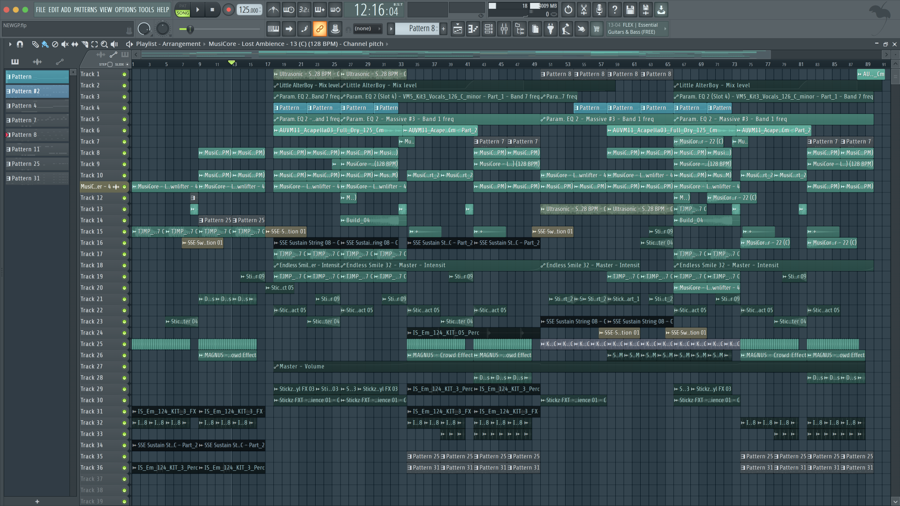This screenshot has width=900, height=506.
Task: Select Pattern 25 in picker list
Action: click(37, 164)
